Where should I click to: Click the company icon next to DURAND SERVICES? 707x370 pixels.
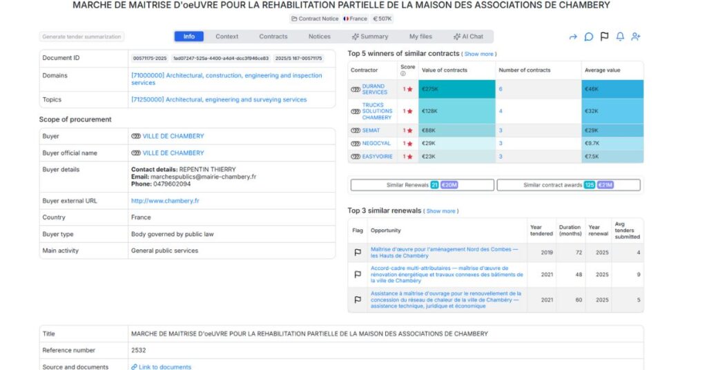(x=356, y=89)
